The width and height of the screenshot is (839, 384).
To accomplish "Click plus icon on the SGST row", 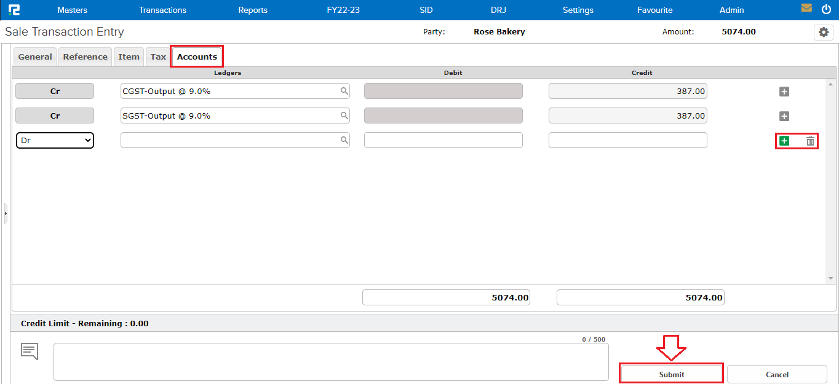I will coord(784,116).
